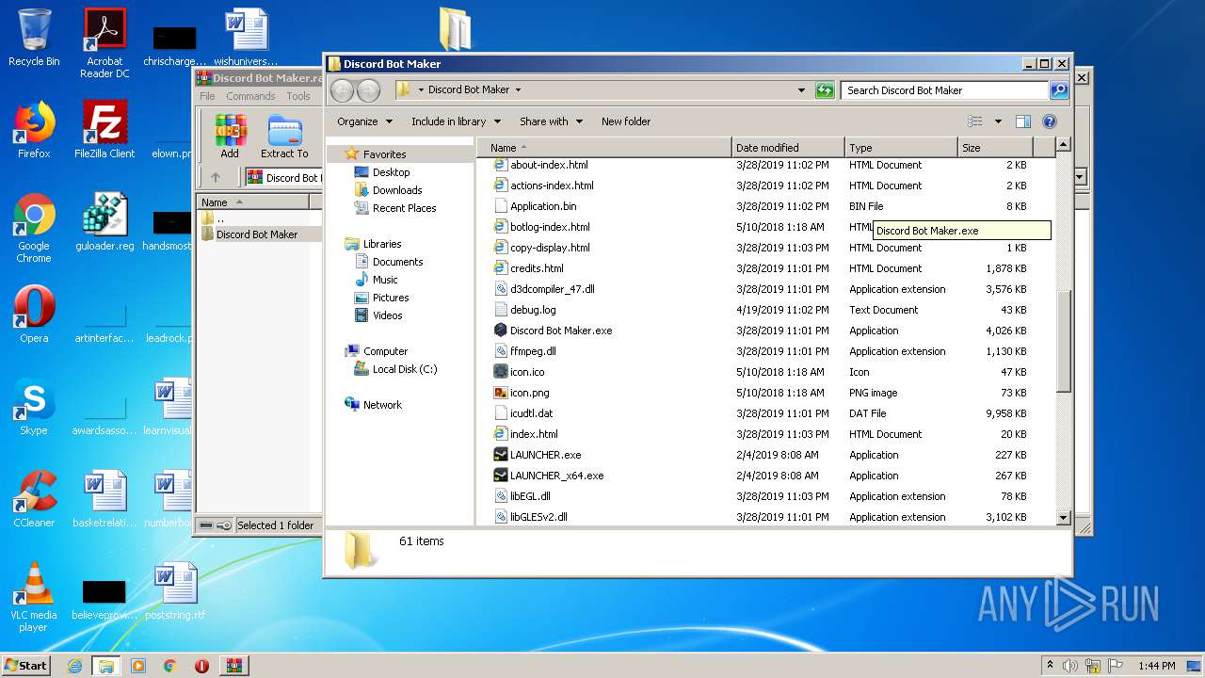The image size is (1205, 678).
Task: Click the Explorer forward navigation button
Action: pyautogui.click(x=368, y=90)
